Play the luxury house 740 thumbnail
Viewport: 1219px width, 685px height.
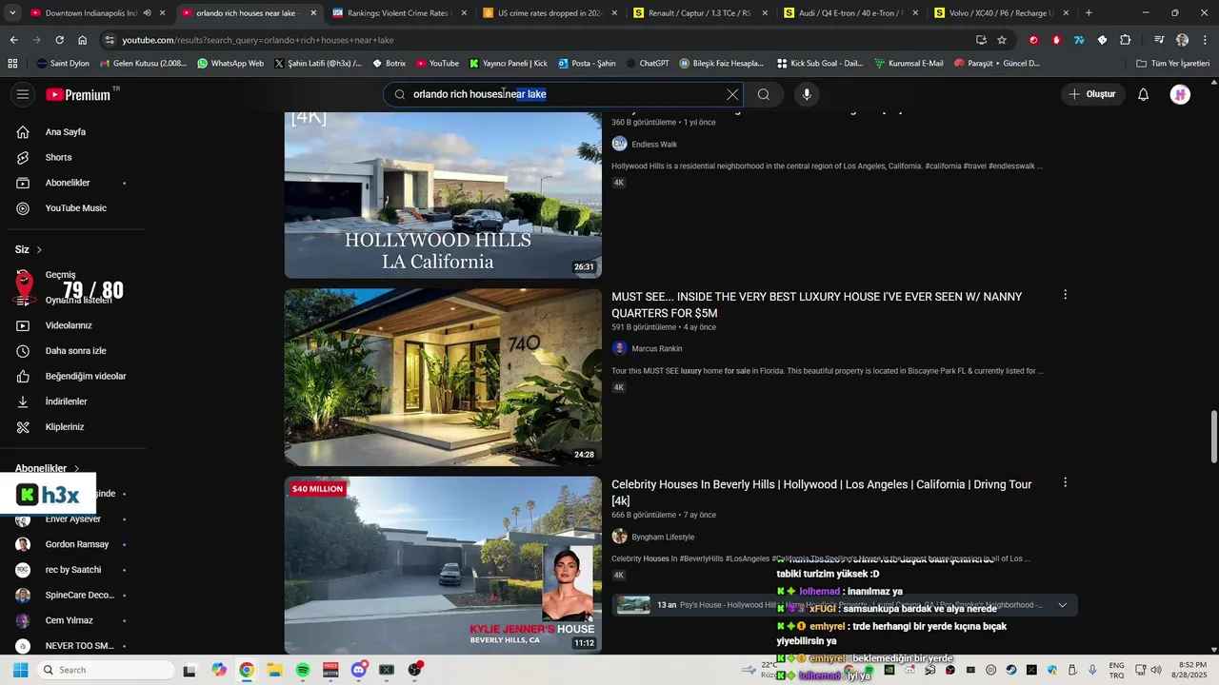[443, 377]
